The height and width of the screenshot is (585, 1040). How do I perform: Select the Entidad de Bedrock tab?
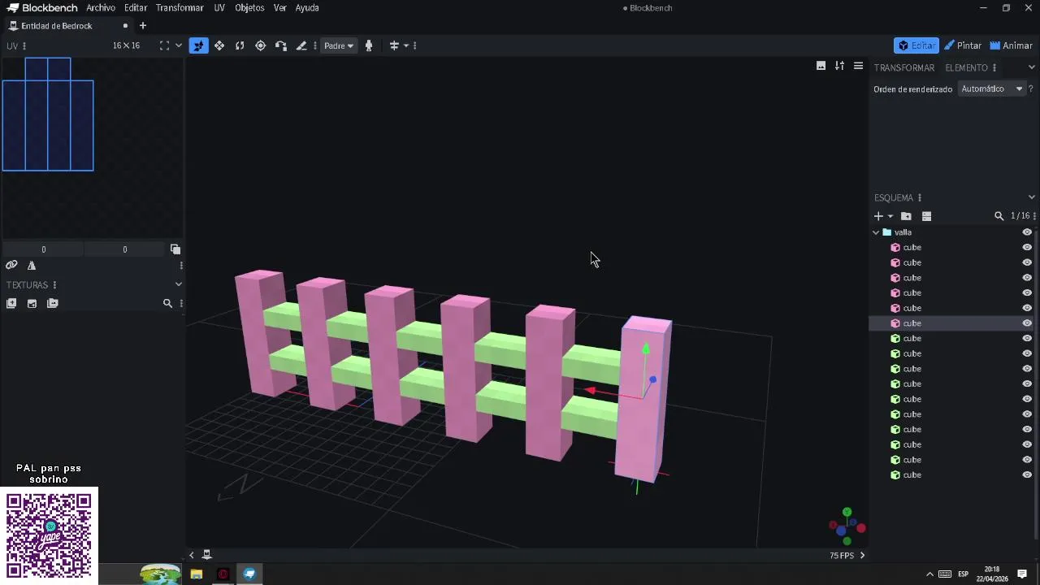click(68, 26)
